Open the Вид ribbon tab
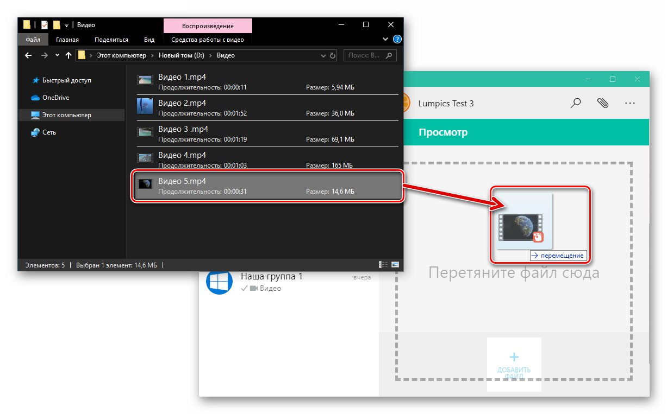The image size is (667, 414). (x=149, y=40)
